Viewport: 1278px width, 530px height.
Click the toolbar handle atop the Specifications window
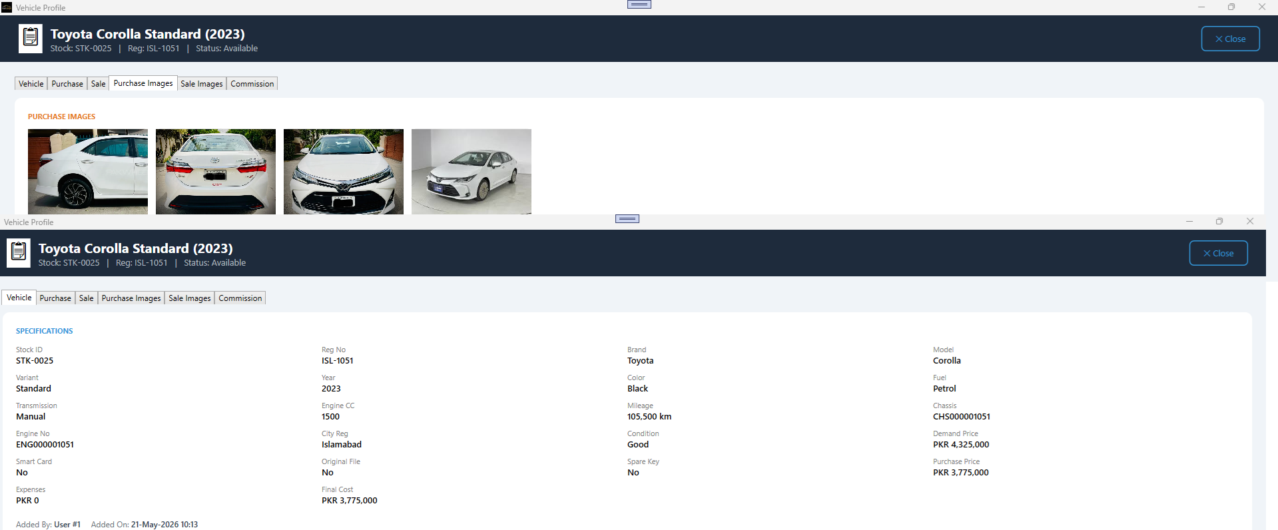pos(627,218)
